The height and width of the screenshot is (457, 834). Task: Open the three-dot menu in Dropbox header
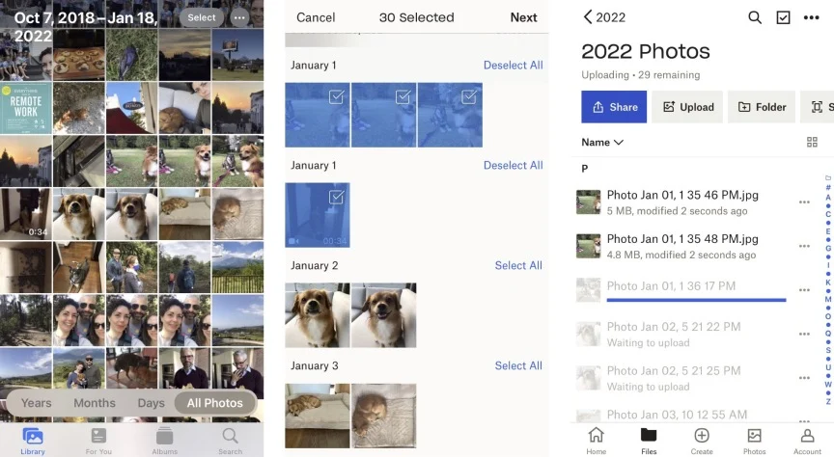(811, 17)
